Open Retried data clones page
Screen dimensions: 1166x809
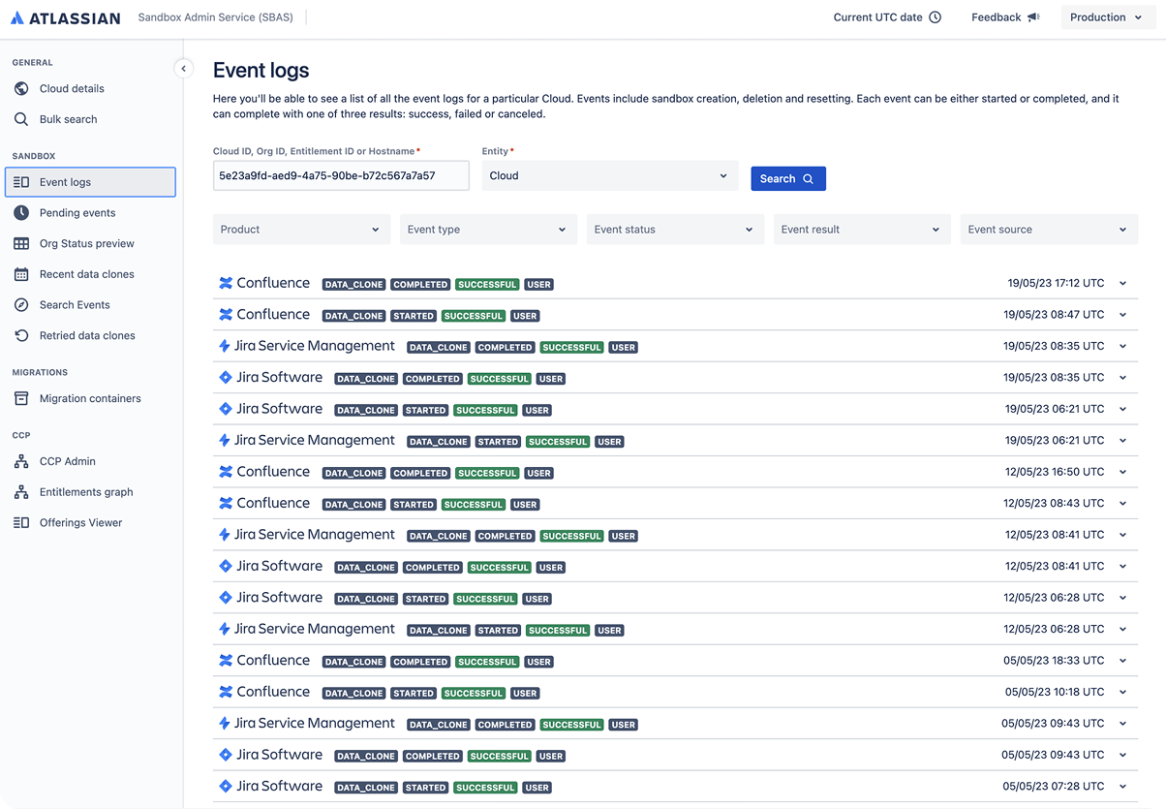coord(90,335)
